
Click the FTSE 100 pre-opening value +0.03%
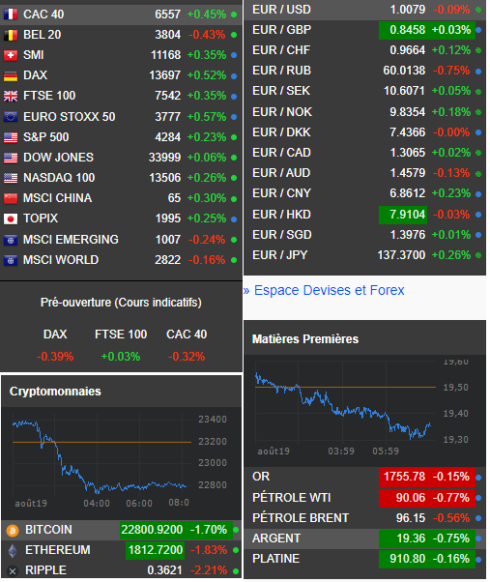click(x=121, y=357)
